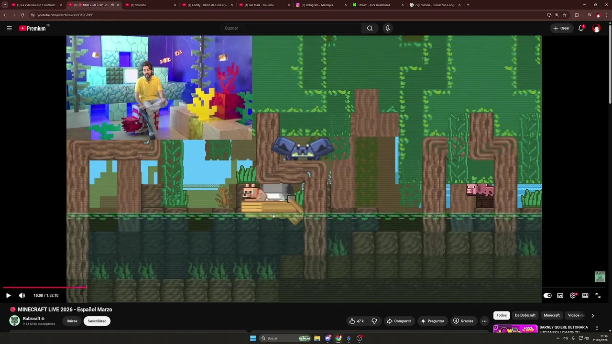Image resolution: width=612 pixels, height=344 pixels.
Task: Click the Gracias button
Action: (x=463, y=321)
